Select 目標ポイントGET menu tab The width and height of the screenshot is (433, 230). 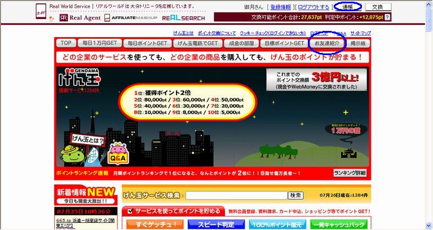click(284, 43)
